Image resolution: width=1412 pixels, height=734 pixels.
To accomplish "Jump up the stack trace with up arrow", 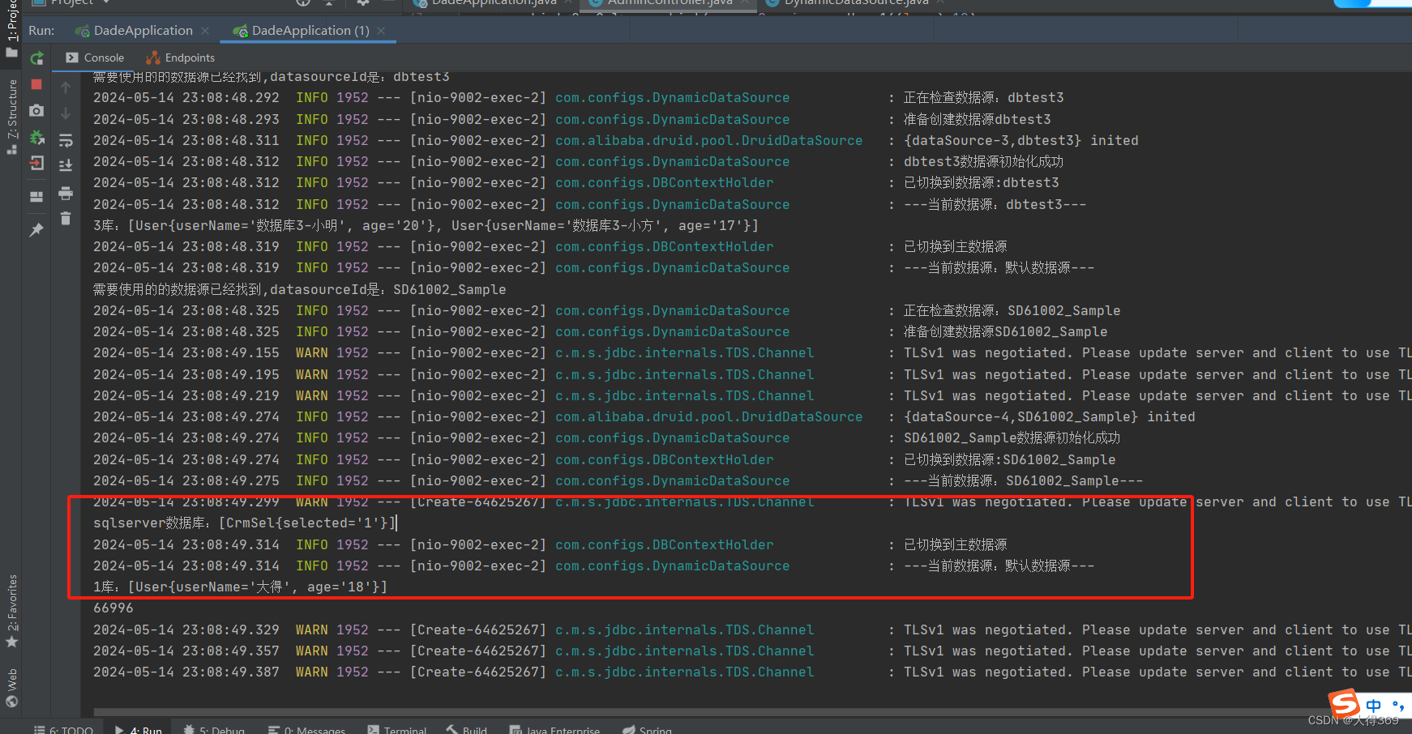I will coord(66,87).
